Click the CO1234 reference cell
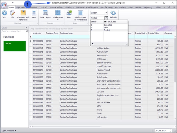 109,92
